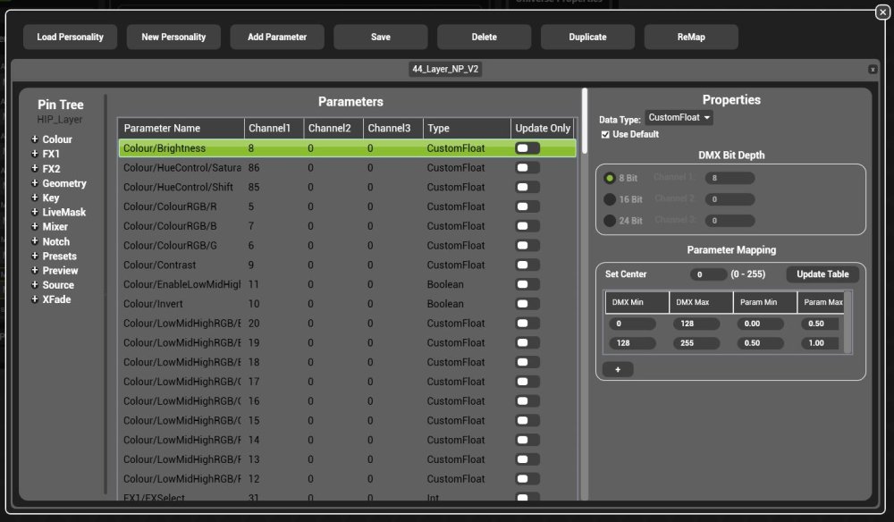This screenshot has height=522, width=894.
Task: Select the 24 Bit depth radio button
Action: pos(610,221)
